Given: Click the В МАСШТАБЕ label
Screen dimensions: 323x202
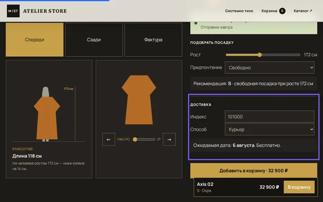Looking at the screenshot, I should 23,149.
